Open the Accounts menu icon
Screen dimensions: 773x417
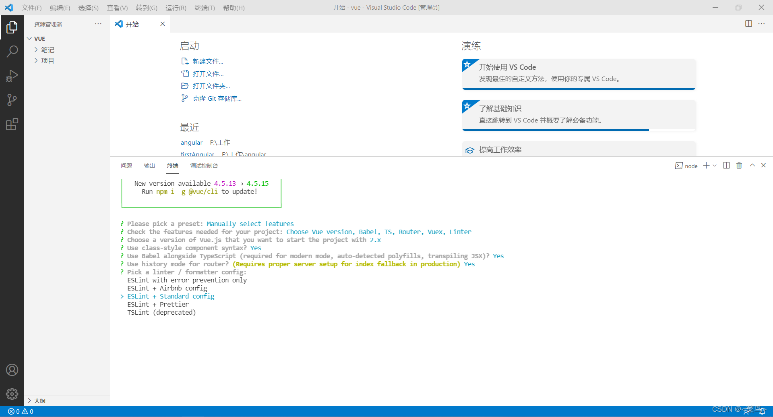point(12,370)
